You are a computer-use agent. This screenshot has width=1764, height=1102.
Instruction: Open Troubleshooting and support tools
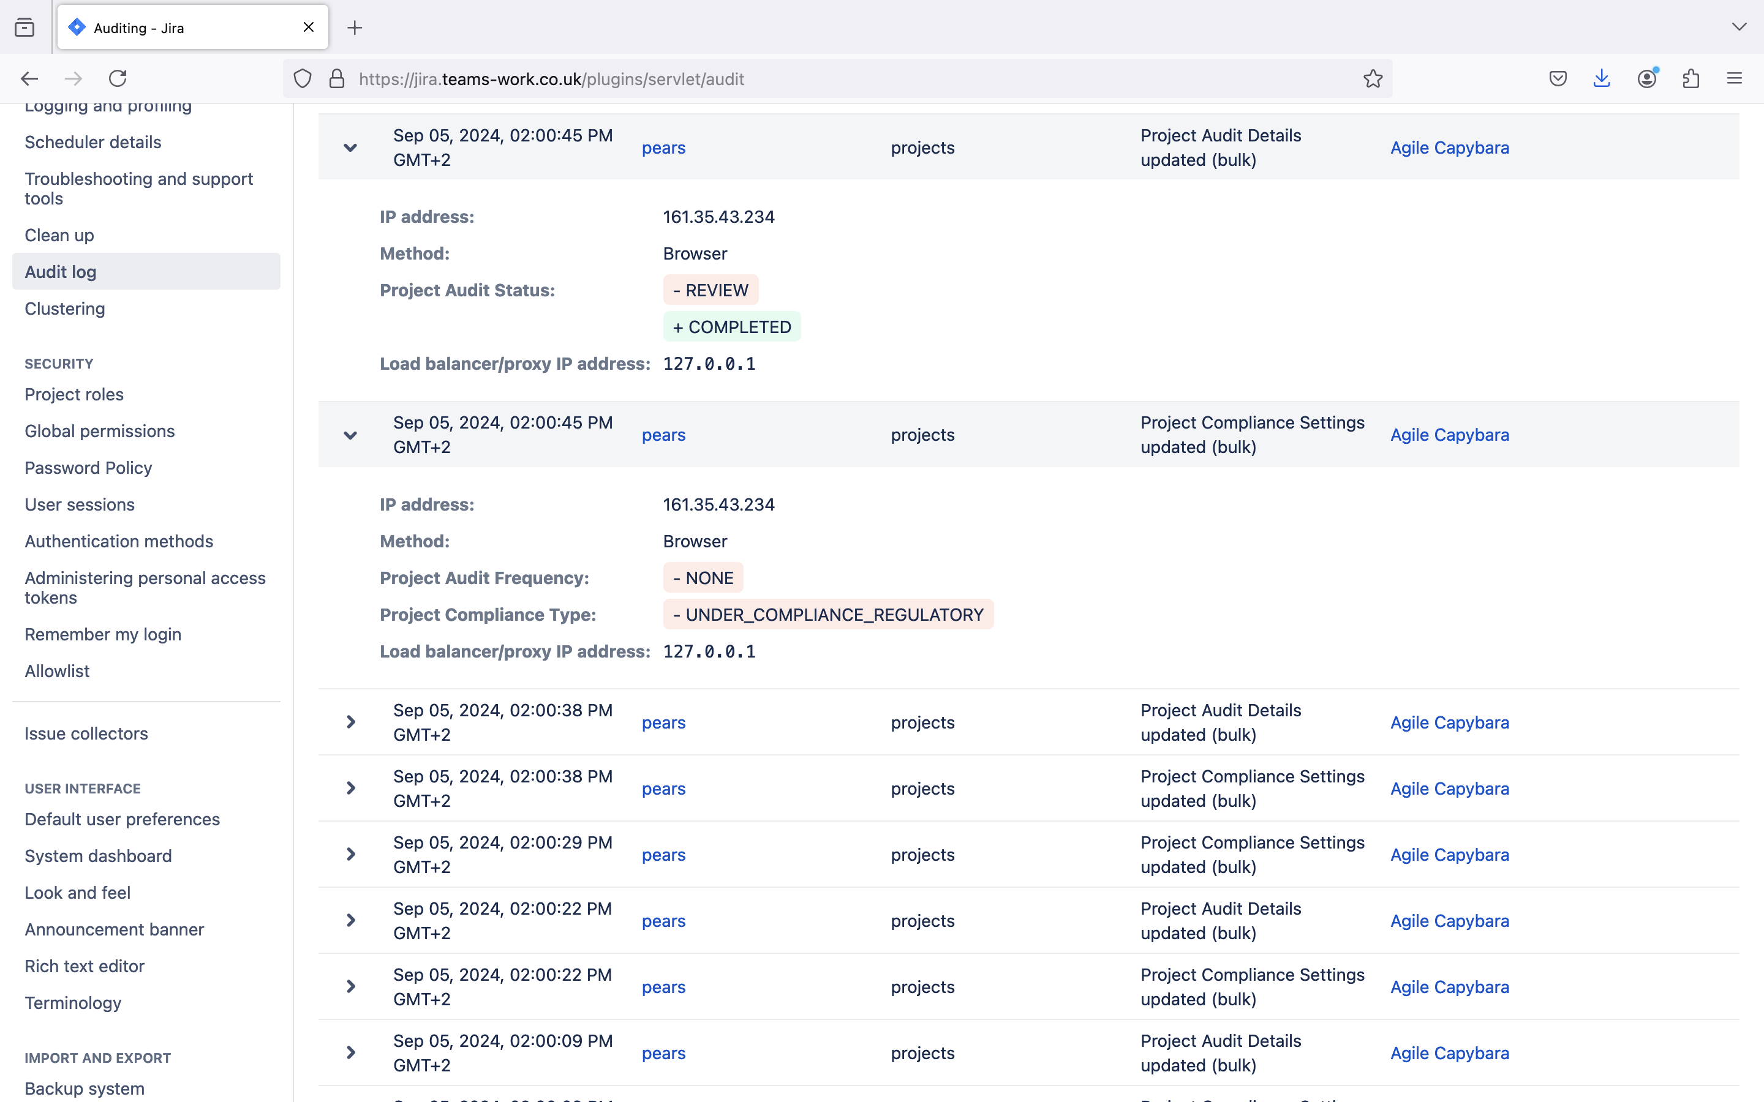point(139,189)
